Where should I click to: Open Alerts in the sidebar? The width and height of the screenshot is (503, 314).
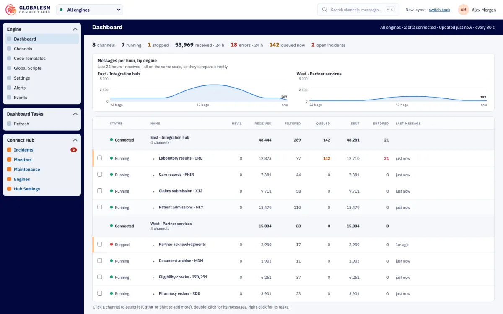coord(42,88)
